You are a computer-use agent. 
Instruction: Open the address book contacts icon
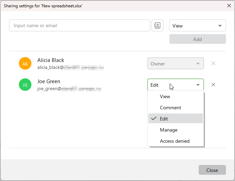pyautogui.click(x=157, y=25)
